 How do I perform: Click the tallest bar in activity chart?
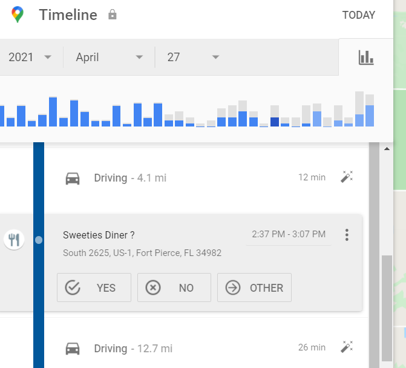(x=359, y=109)
